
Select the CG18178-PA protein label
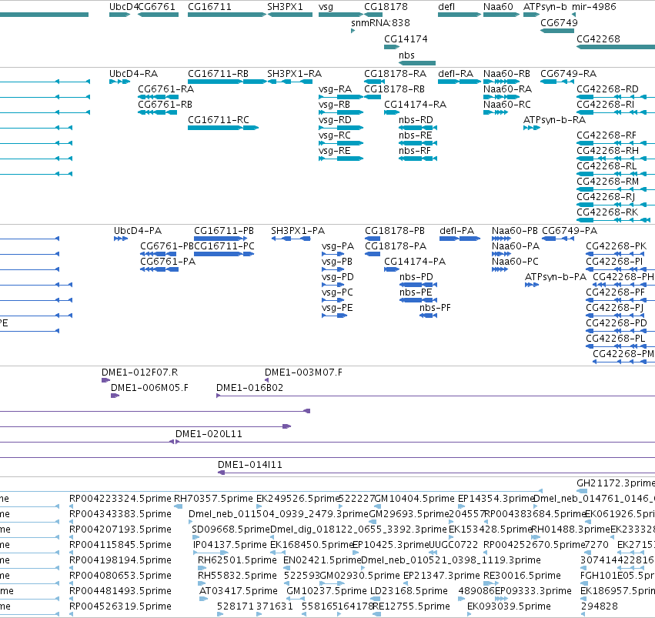(396, 246)
